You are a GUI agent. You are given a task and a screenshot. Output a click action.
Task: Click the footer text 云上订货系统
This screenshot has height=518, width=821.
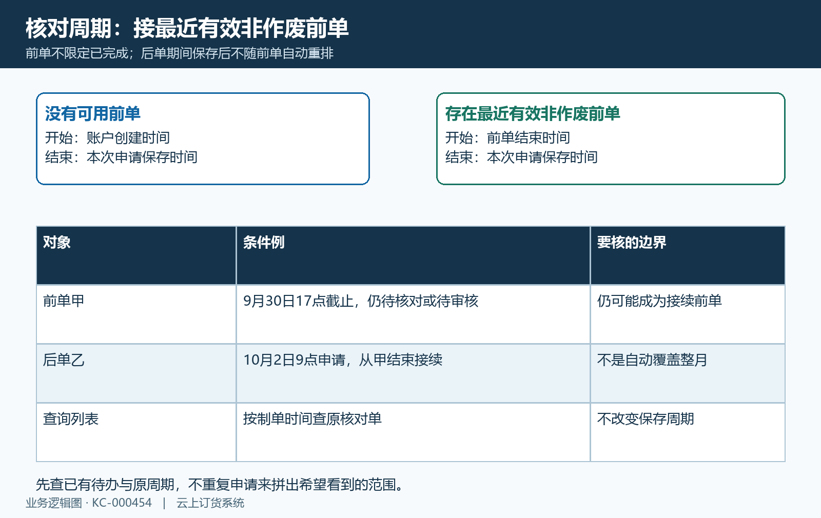(x=210, y=503)
